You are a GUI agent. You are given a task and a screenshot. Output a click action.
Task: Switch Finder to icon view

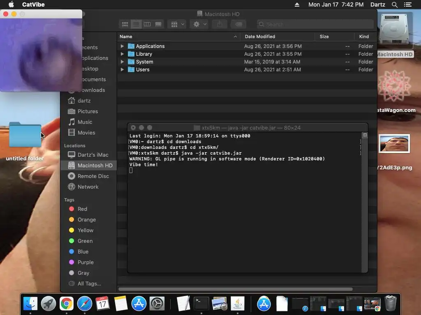tap(125, 24)
